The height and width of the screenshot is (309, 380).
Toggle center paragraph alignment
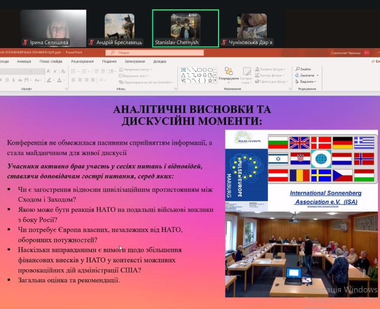pyautogui.click(x=80, y=80)
